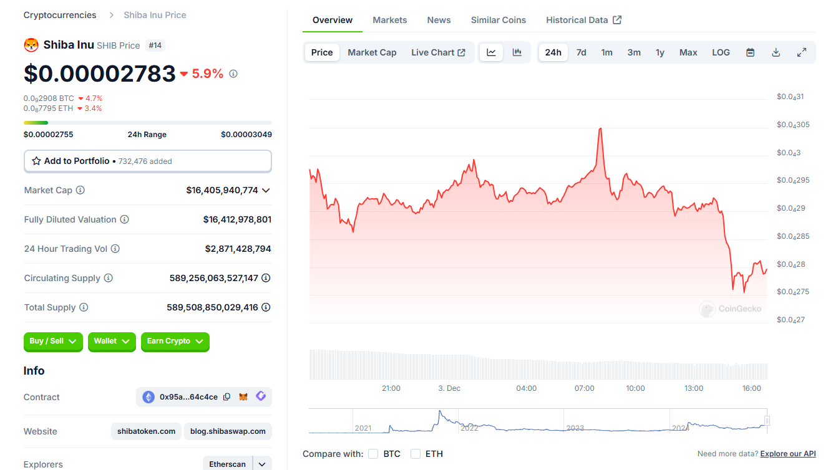Image resolution: width=833 pixels, height=470 pixels.
Task: Open the Wallet dropdown
Action: click(x=112, y=342)
